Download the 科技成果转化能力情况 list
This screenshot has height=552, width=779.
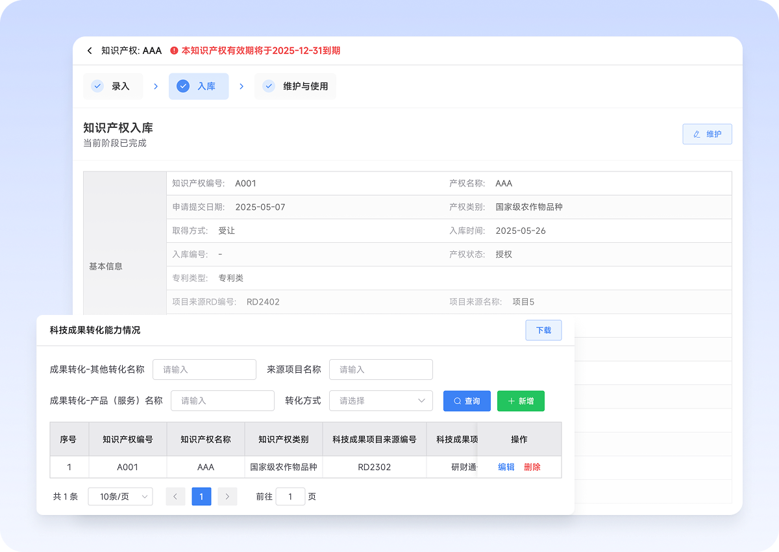click(x=543, y=330)
